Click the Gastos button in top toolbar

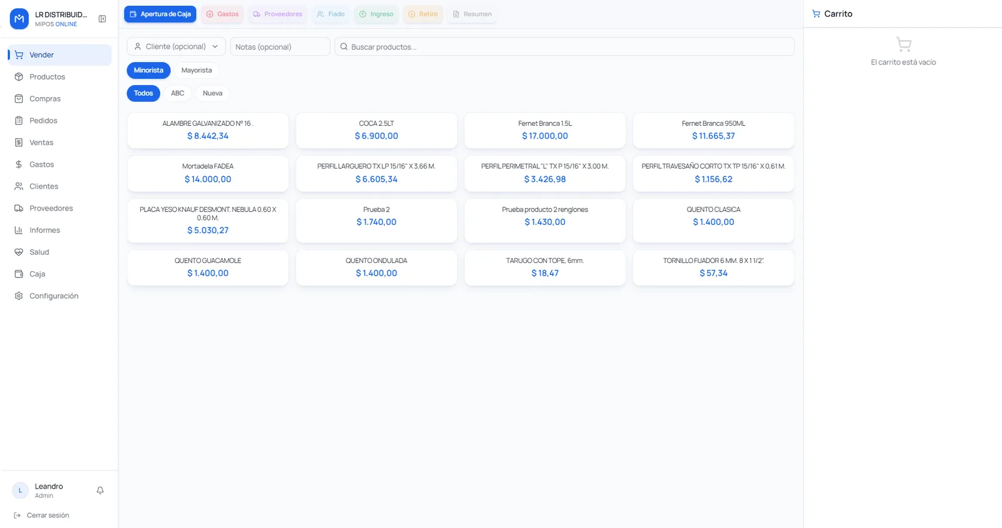coord(222,14)
